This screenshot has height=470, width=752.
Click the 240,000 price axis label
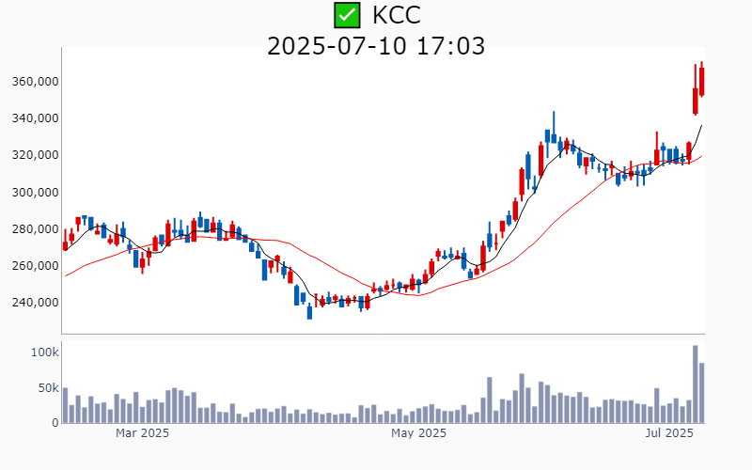point(35,303)
